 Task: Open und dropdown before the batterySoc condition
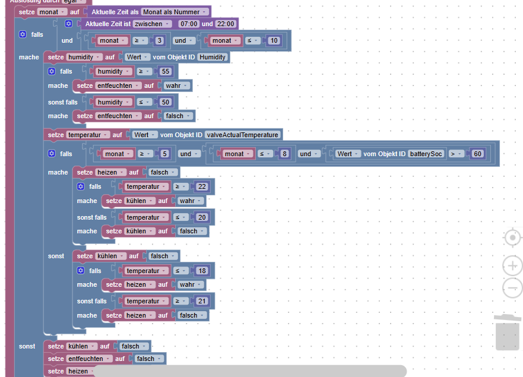coord(309,154)
